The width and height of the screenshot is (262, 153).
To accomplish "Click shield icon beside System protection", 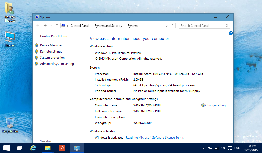I will click(x=36, y=58).
